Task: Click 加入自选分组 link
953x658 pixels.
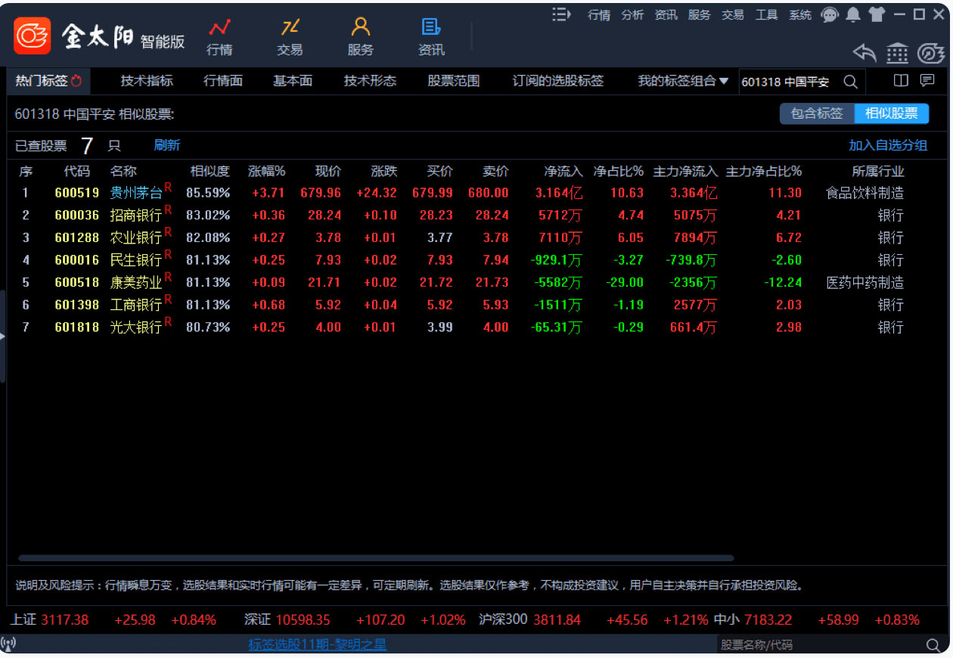Action: 888,145
